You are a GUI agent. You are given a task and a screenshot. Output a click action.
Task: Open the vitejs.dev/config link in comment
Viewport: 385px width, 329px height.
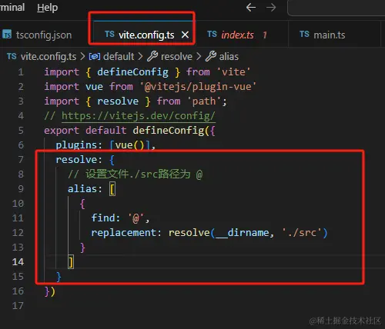(139, 116)
